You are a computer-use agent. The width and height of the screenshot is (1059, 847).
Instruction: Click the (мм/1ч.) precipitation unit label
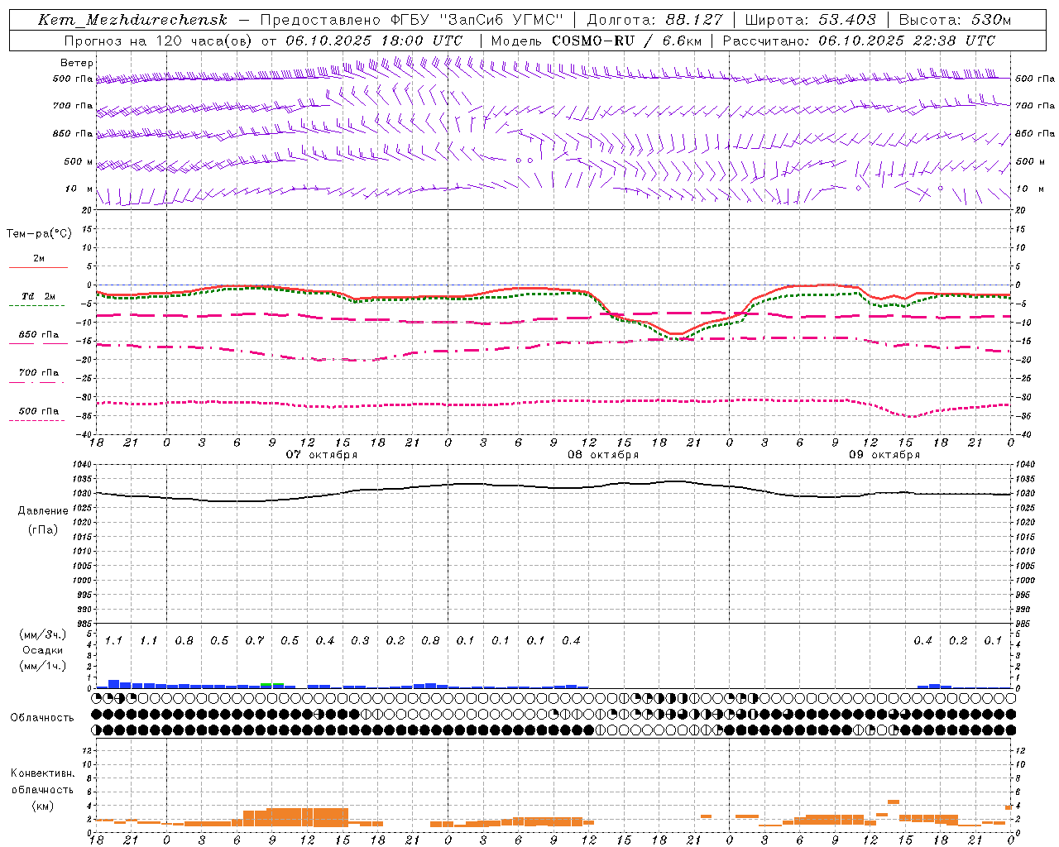click(43, 666)
